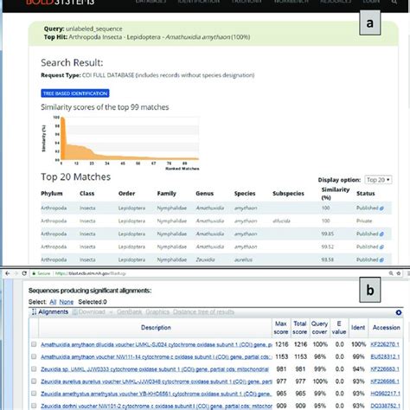Image resolution: width=410 pixels, height=410 pixels.
Task: Open accession DQ338752.1
Action: click(385, 406)
